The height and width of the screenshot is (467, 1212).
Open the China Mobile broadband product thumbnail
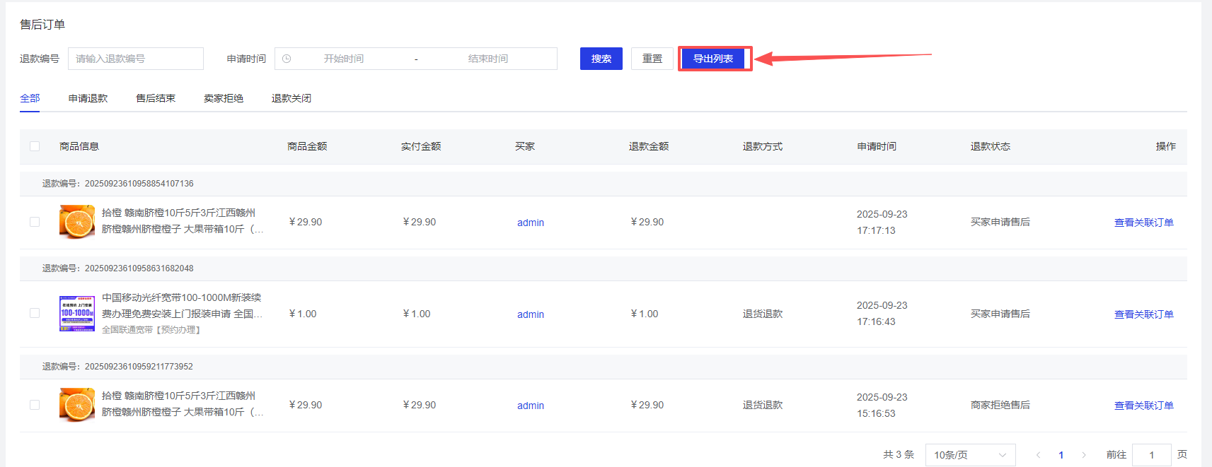(77, 314)
